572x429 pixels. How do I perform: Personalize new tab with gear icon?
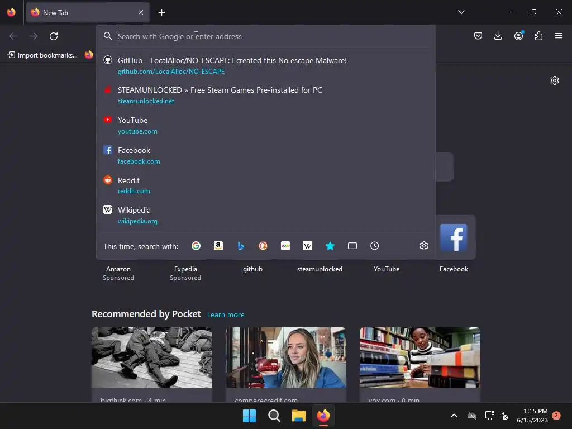click(x=555, y=80)
